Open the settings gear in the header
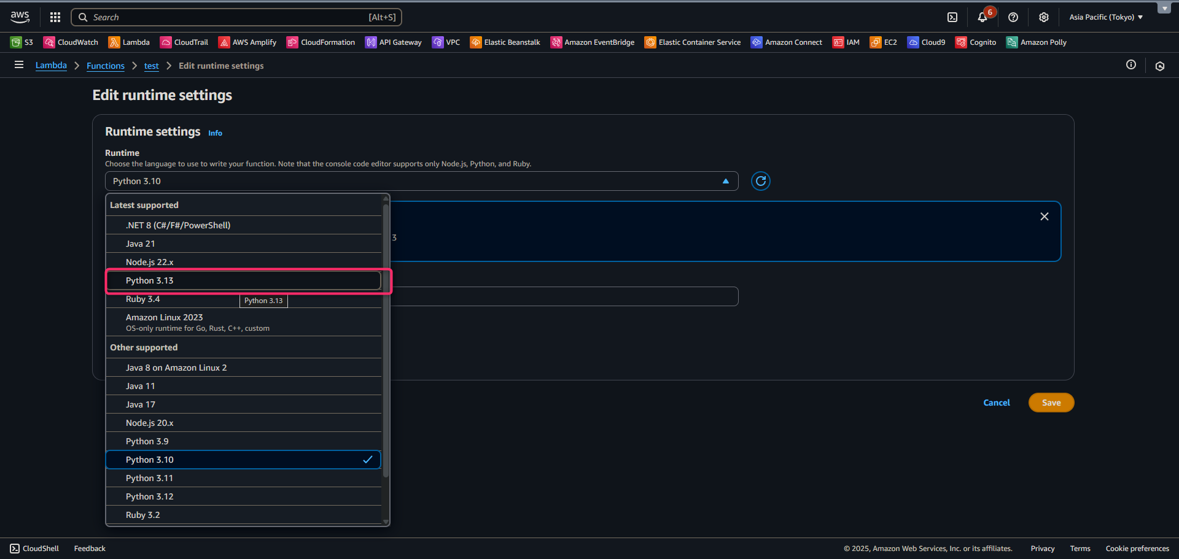This screenshot has height=559, width=1179. [x=1043, y=17]
